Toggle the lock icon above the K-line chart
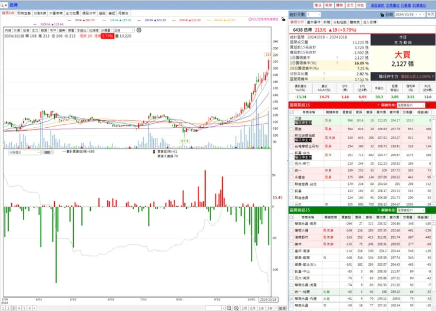Image resolution: width=436 pixels, height=311 pixels. [283, 19]
